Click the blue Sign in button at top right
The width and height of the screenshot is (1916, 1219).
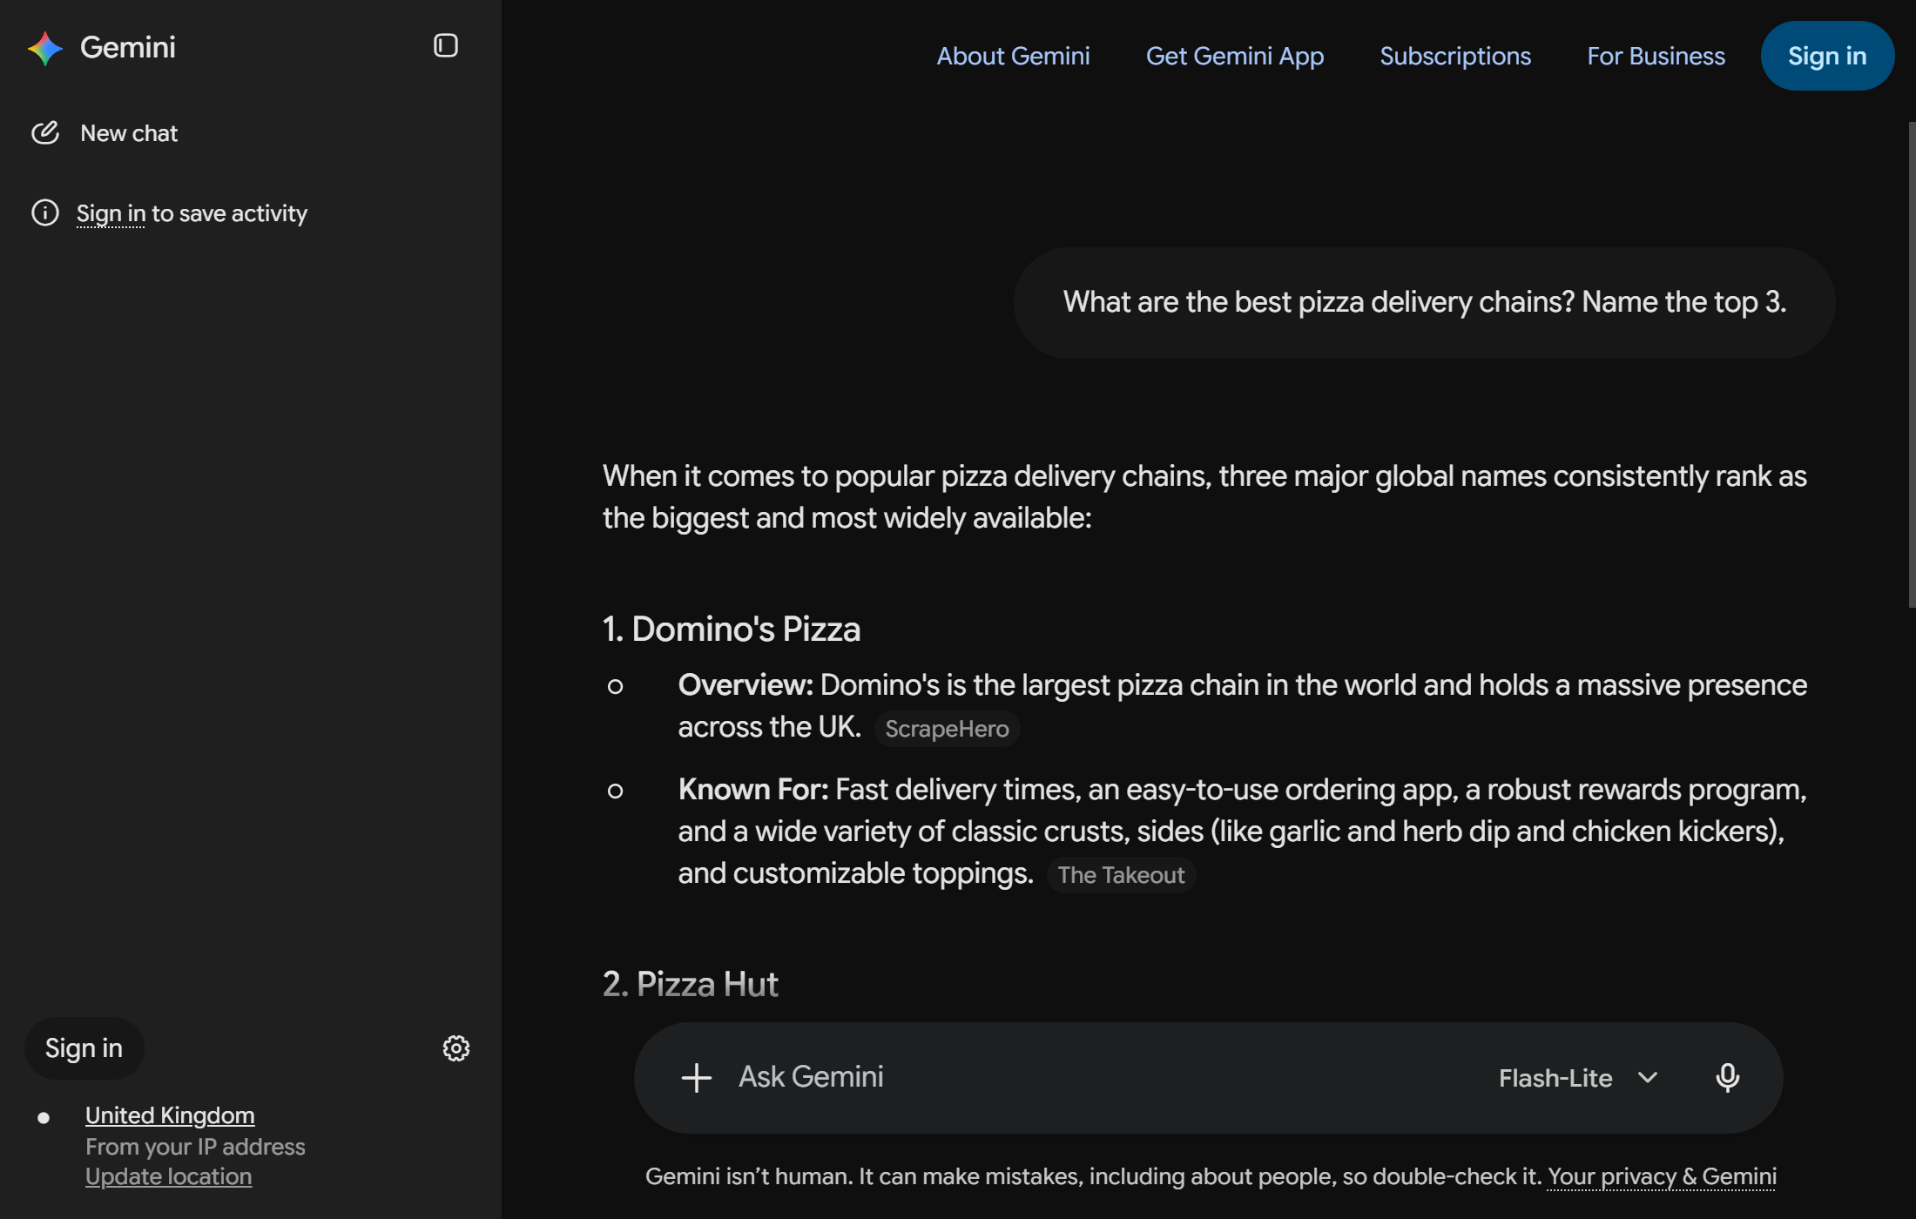(1826, 56)
